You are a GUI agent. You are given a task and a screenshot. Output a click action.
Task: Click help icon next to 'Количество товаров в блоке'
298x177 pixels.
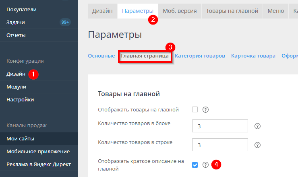click(258, 126)
